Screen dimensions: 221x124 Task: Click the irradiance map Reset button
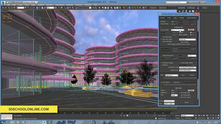192,75
